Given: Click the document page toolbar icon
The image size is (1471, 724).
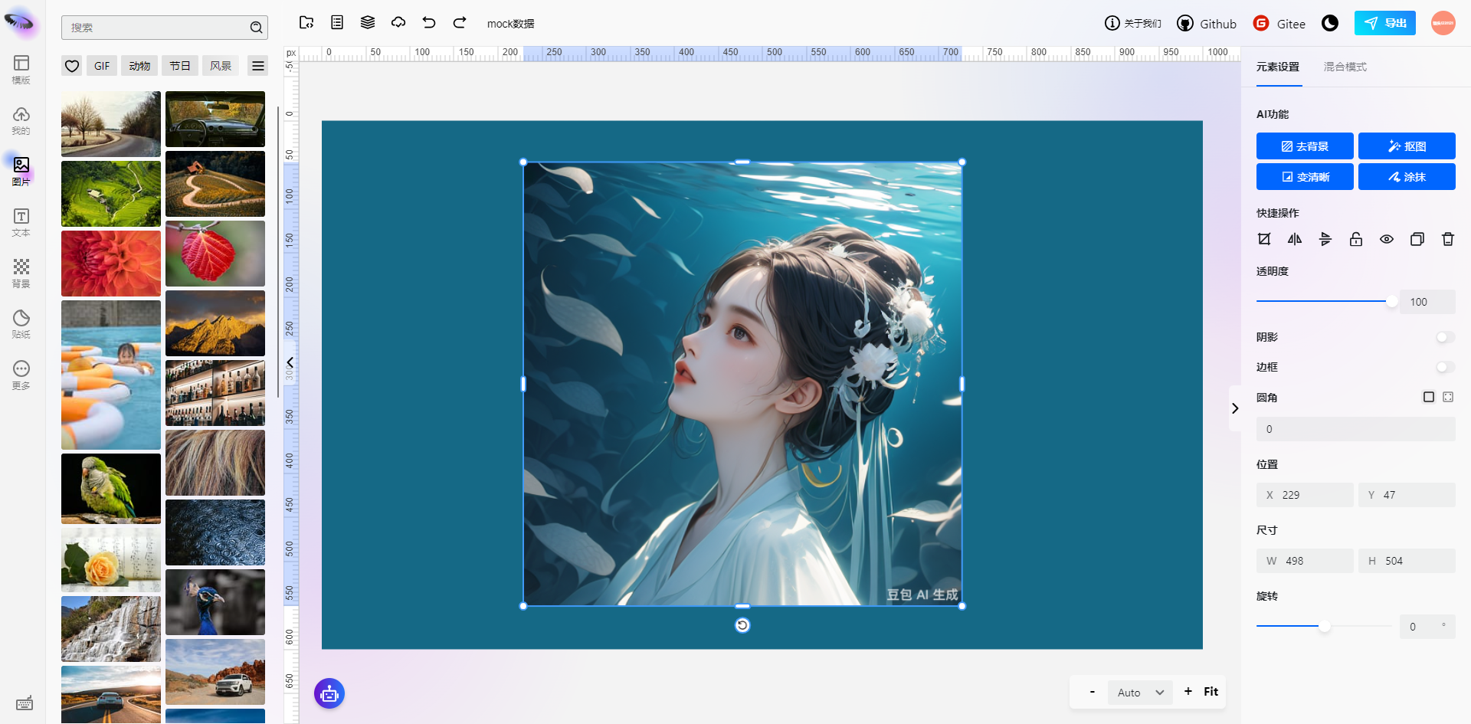Looking at the screenshot, I should pos(337,23).
